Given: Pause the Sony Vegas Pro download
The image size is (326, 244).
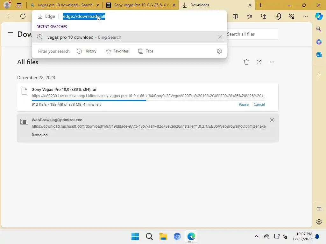Looking at the screenshot, I should point(244,104).
